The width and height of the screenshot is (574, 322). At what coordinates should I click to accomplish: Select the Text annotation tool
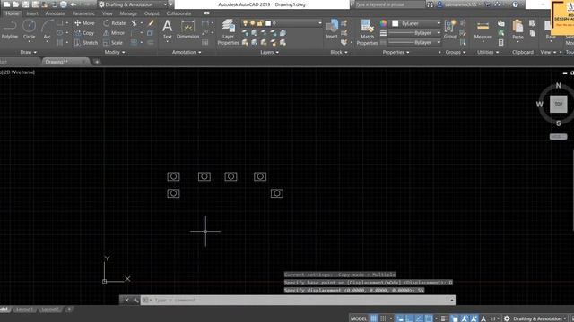tap(168, 30)
